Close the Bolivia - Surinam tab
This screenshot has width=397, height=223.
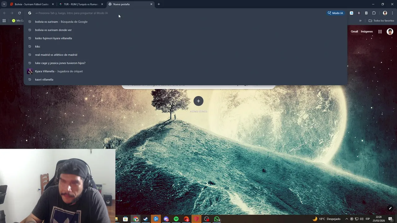[x=53, y=4]
